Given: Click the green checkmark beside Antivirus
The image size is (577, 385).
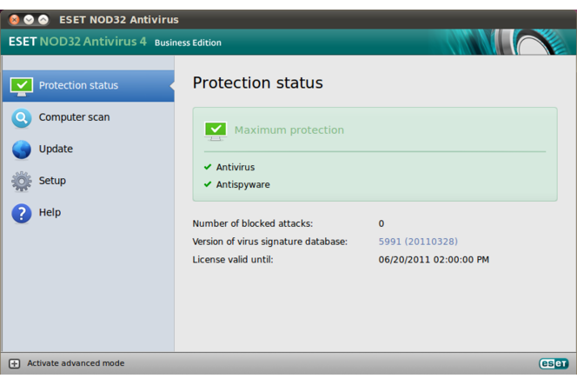Looking at the screenshot, I should [x=208, y=167].
